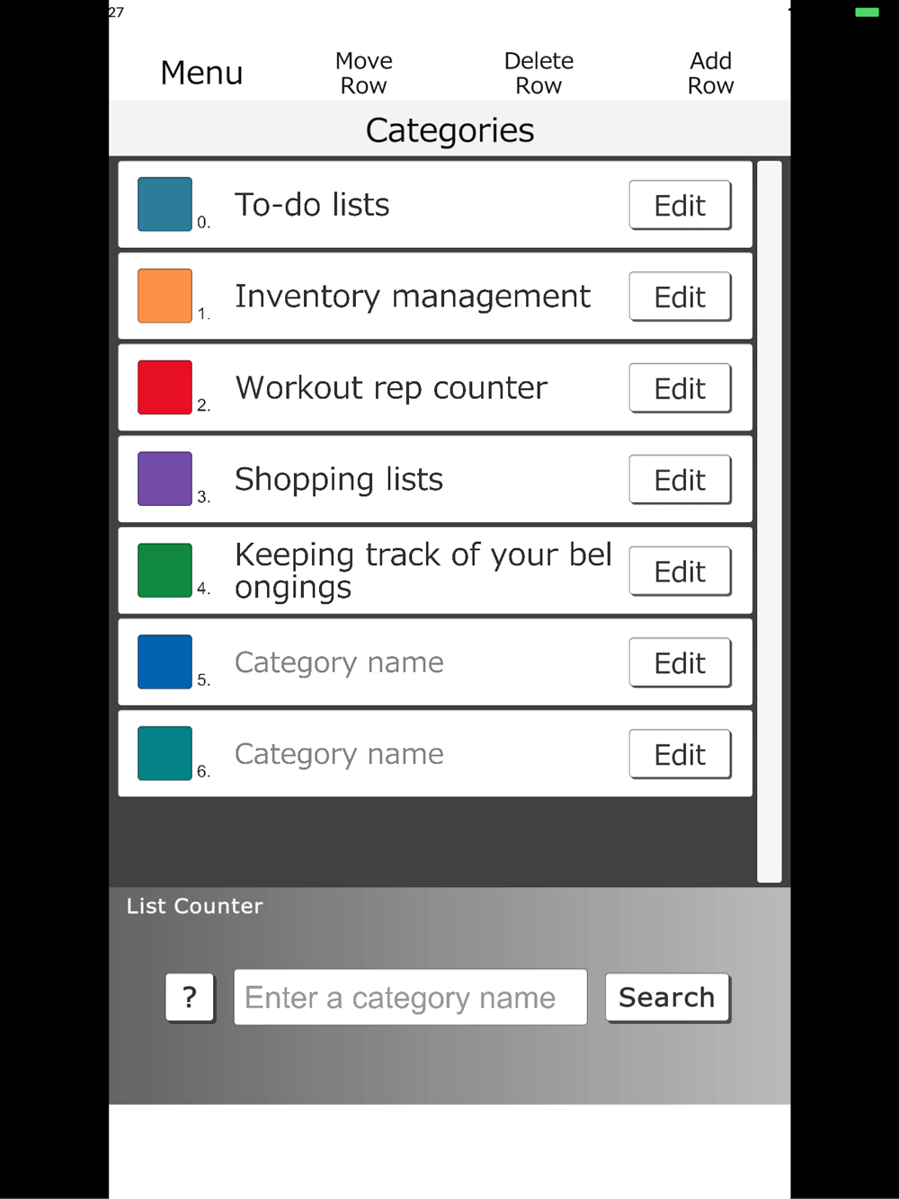The height and width of the screenshot is (1199, 899).
Task: Tap Move Row in the toolbar
Action: point(363,73)
